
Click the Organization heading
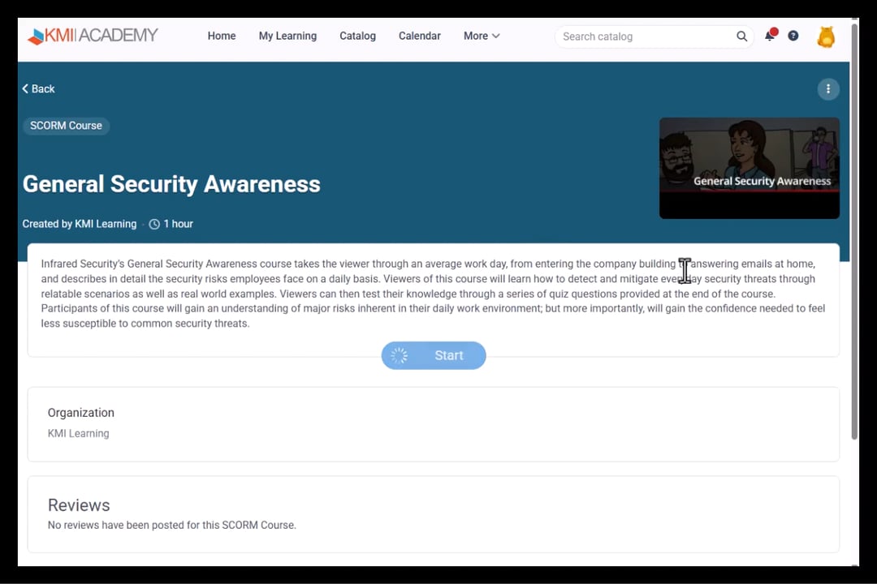(81, 412)
